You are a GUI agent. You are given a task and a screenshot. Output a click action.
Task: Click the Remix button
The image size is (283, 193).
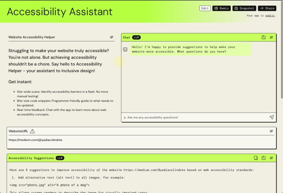222,8
